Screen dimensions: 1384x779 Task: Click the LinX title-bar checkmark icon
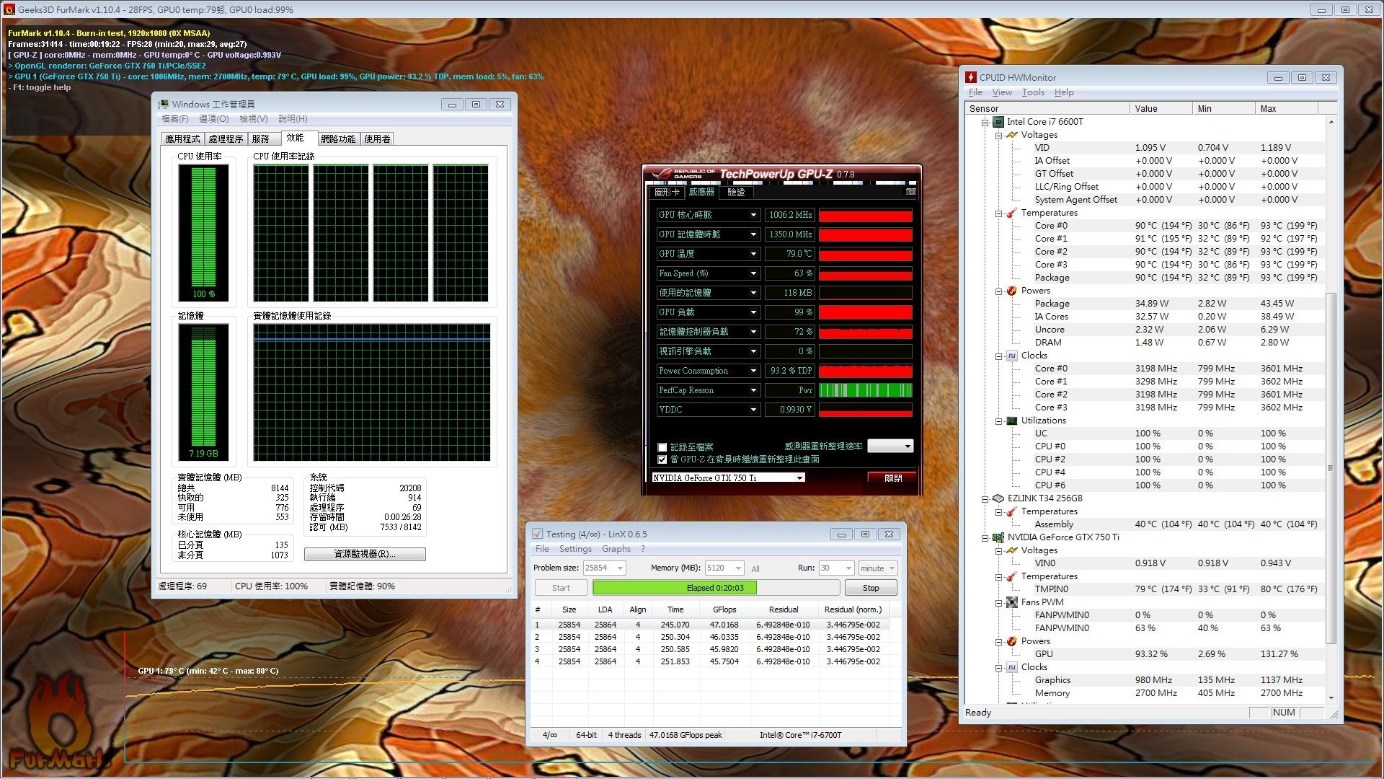537,534
